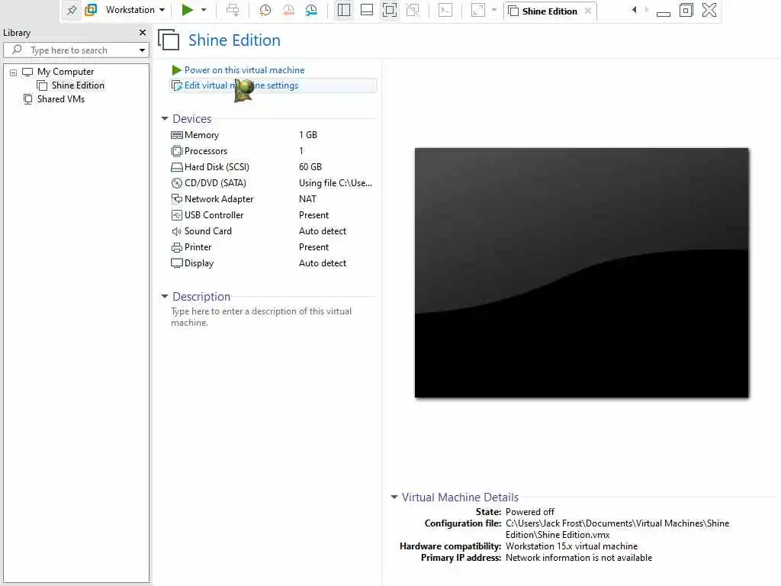Open the library search dropdown arrow
The height and width of the screenshot is (586, 781).
click(142, 50)
